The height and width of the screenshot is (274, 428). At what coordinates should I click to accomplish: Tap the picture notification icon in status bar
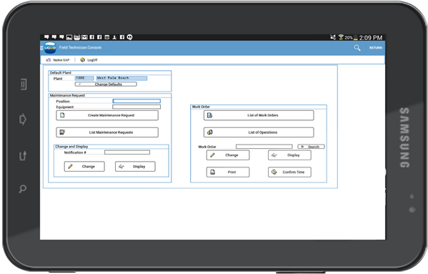coord(69,37)
